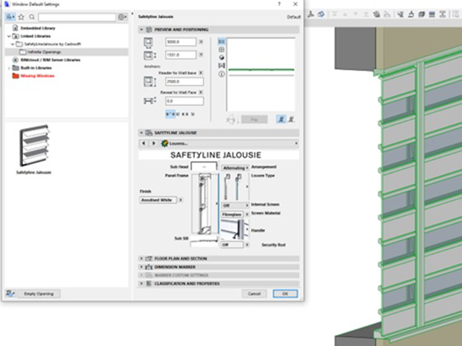Open favorites star in library browser
The height and width of the screenshot is (346, 462).
21,17
